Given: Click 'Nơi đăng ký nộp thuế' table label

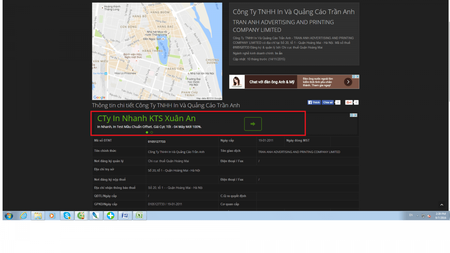Looking at the screenshot, I should 110,180.
